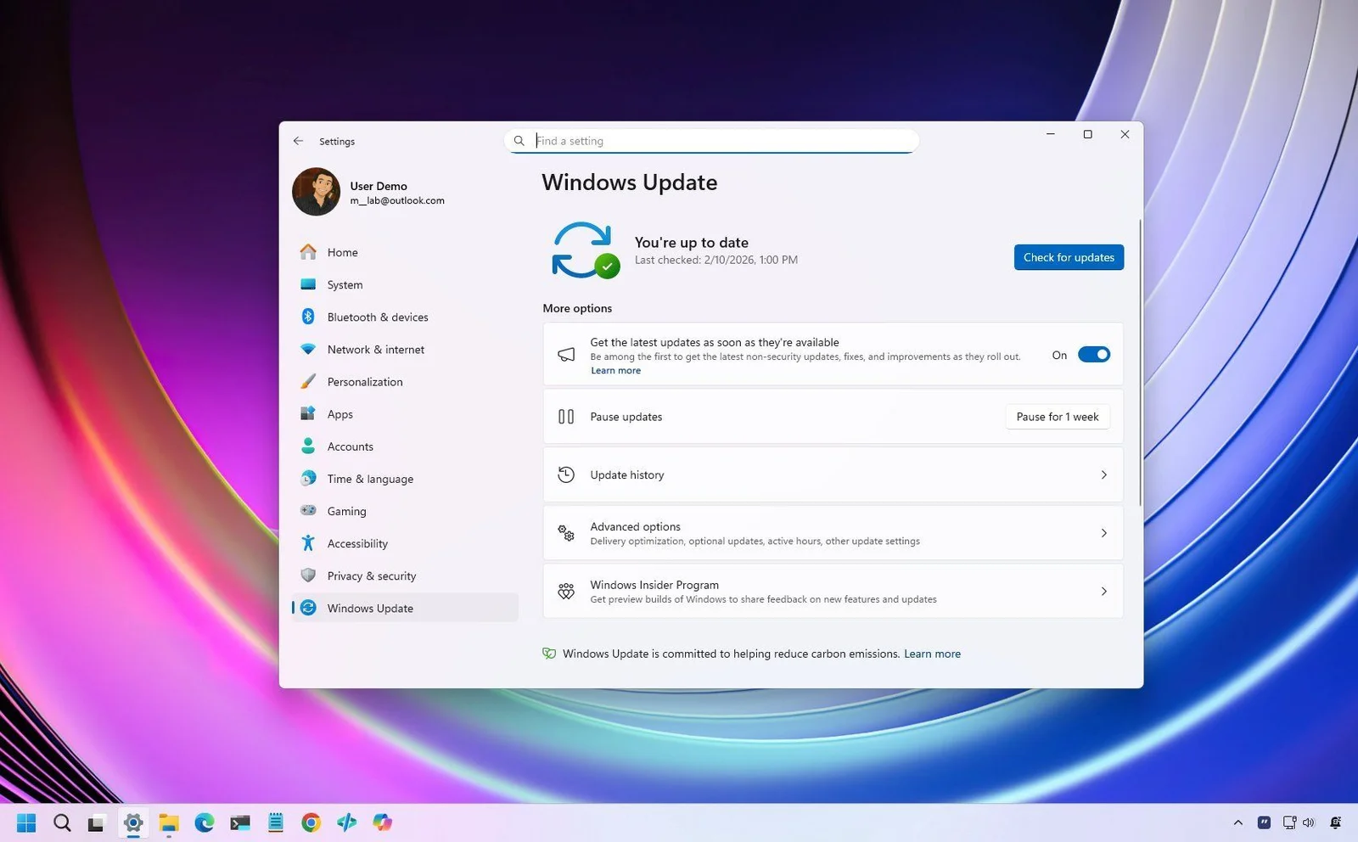
Task: Expand Windows Insider Program chevron
Action: pos(1103,592)
